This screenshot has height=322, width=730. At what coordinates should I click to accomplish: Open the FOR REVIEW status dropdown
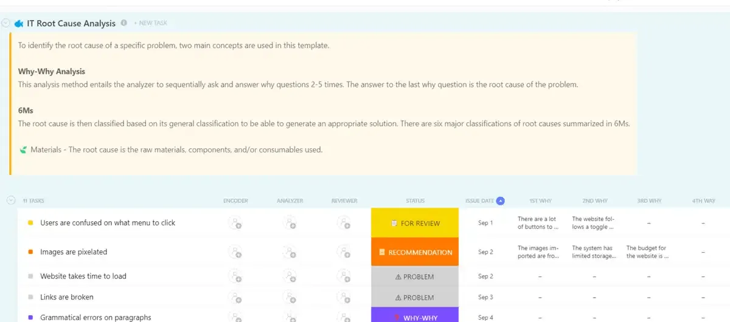(415, 223)
